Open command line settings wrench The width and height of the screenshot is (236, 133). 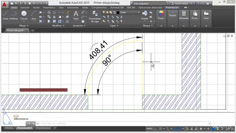point(34,124)
